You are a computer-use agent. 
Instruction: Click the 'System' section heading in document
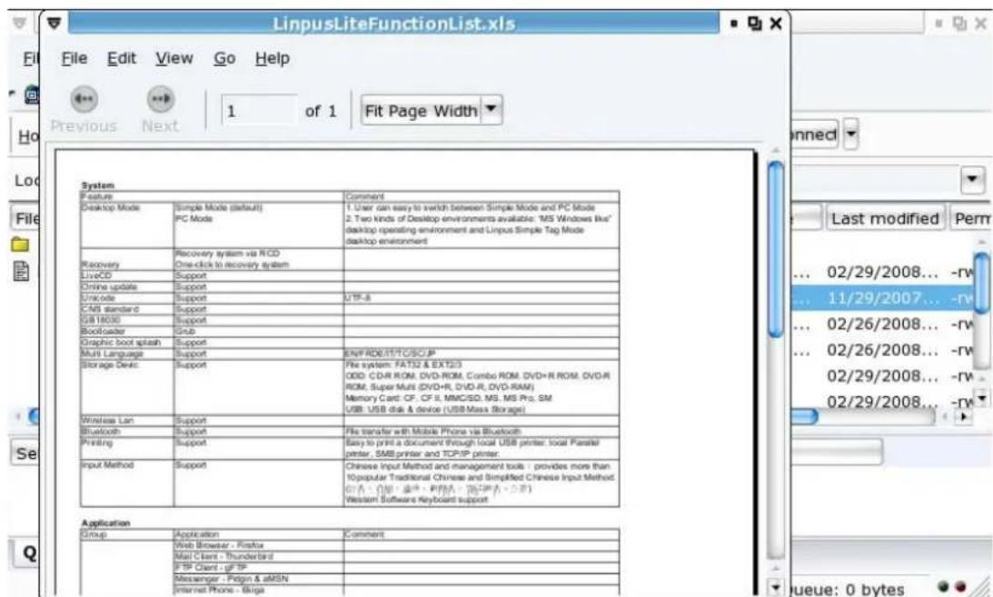click(x=97, y=185)
